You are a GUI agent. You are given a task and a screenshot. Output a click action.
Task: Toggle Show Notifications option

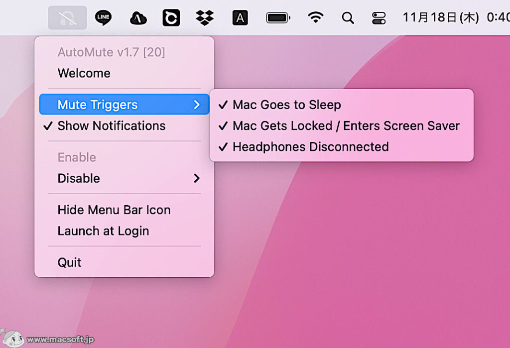click(x=124, y=126)
